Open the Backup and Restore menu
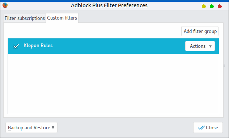The height and width of the screenshot is (138, 229). pos(31,127)
